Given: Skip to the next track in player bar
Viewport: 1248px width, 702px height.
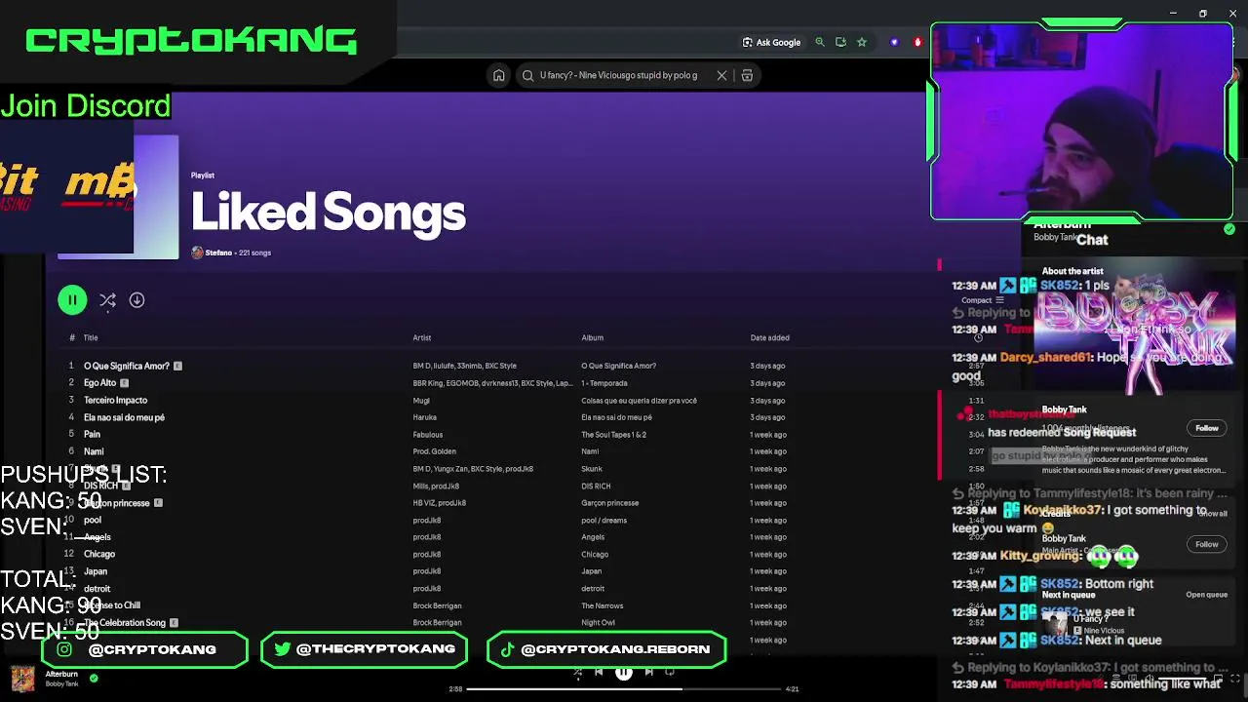Looking at the screenshot, I should (x=648, y=672).
